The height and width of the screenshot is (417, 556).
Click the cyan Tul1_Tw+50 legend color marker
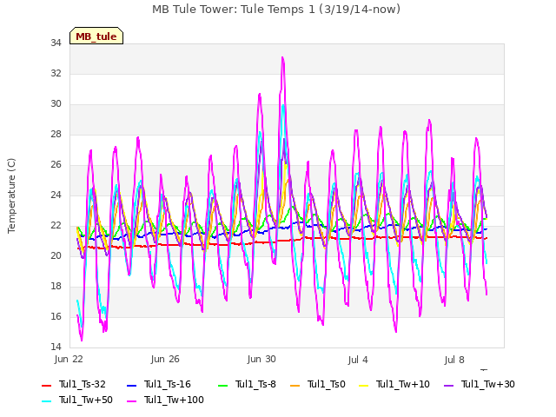[46, 401]
